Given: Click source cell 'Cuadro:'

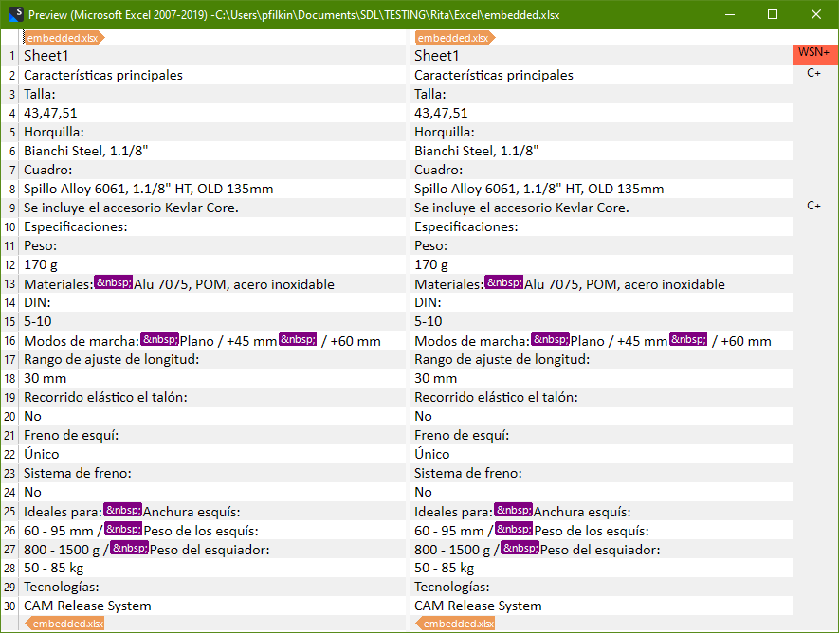Looking at the screenshot, I should coord(47,170).
